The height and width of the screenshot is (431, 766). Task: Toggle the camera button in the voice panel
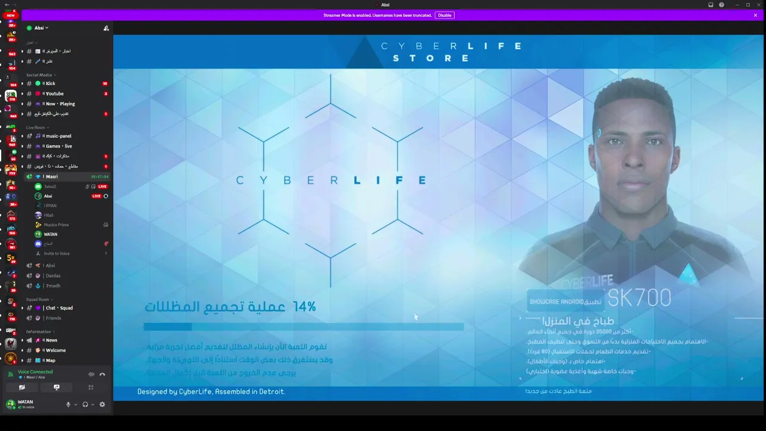[22, 387]
